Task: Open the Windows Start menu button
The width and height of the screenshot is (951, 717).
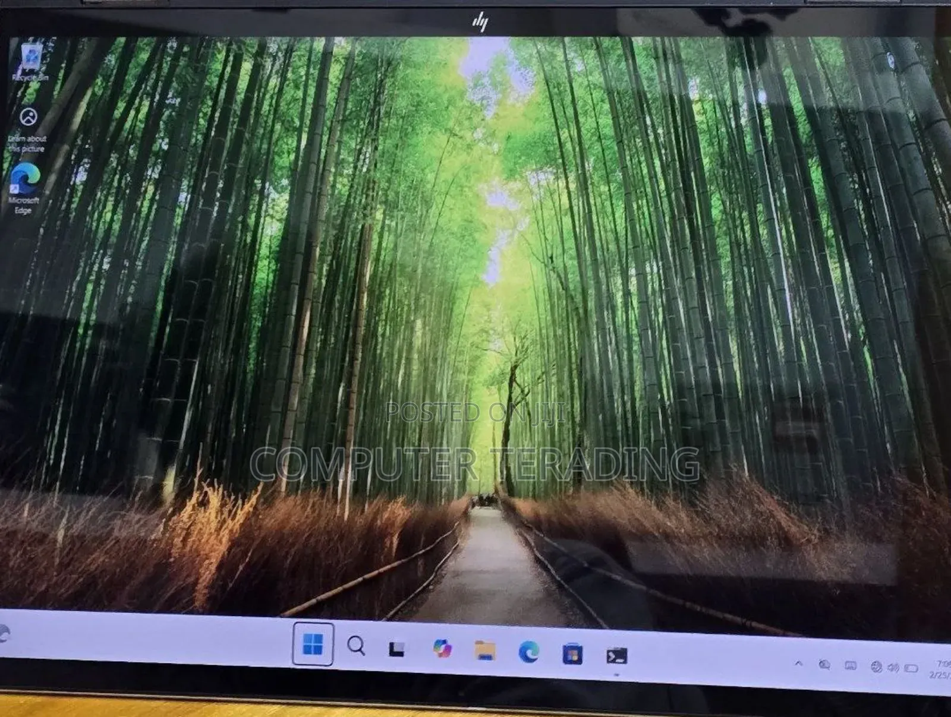Action: coord(313,644)
